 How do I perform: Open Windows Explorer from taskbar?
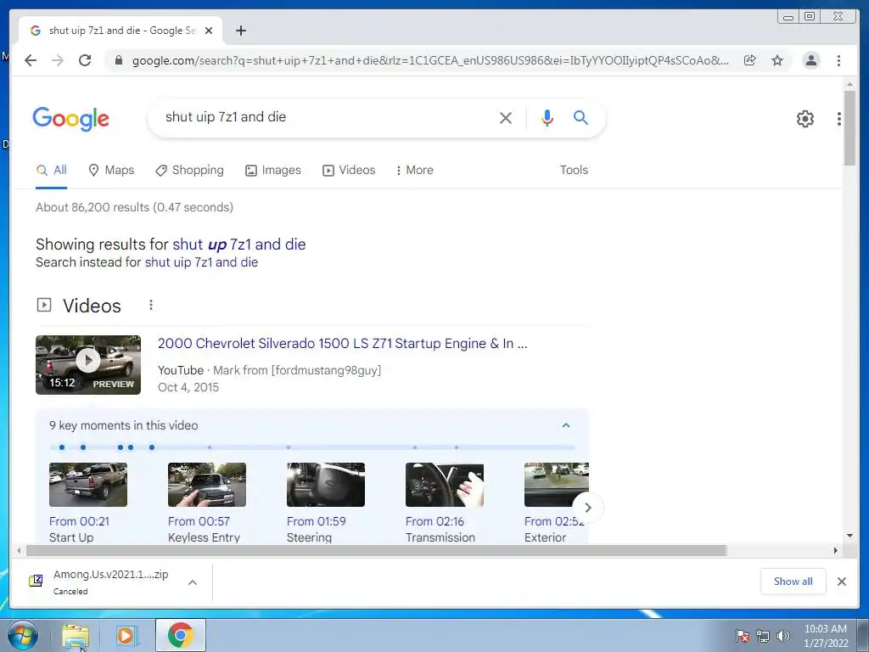click(x=76, y=635)
